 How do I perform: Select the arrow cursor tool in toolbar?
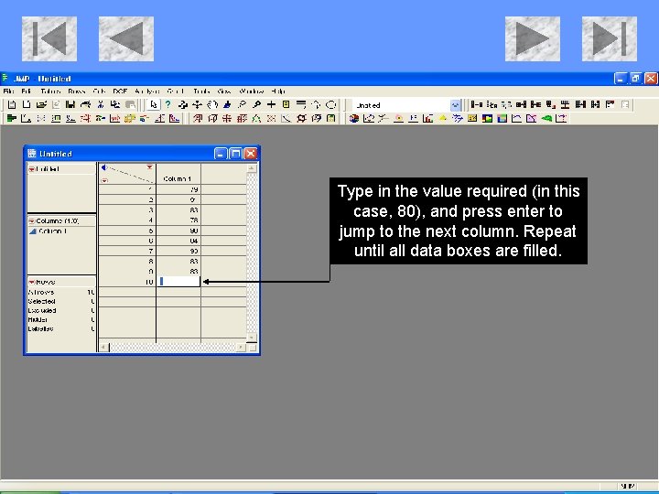[x=154, y=104]
